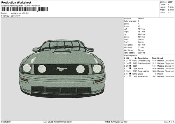Click the 'Stainless Steel' description text
The width and height of the screenshot is (175, 124).
(x=144, y=63)
